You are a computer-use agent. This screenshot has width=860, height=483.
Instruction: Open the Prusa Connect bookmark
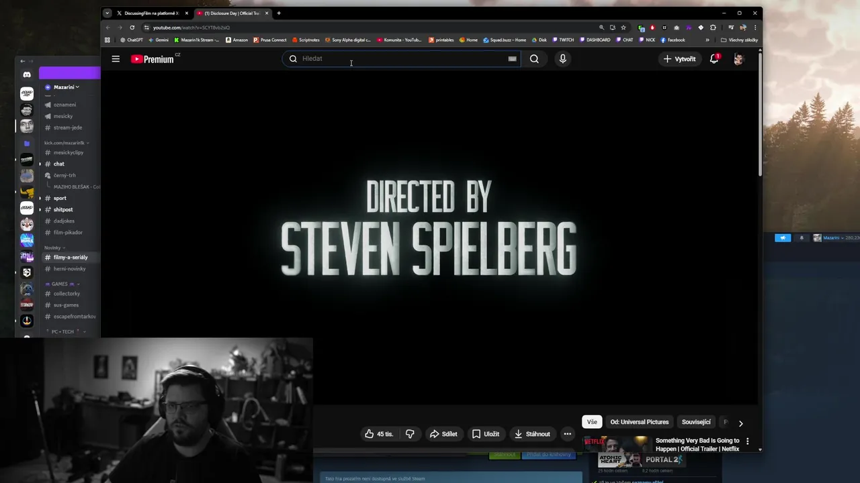coord(269,40)
